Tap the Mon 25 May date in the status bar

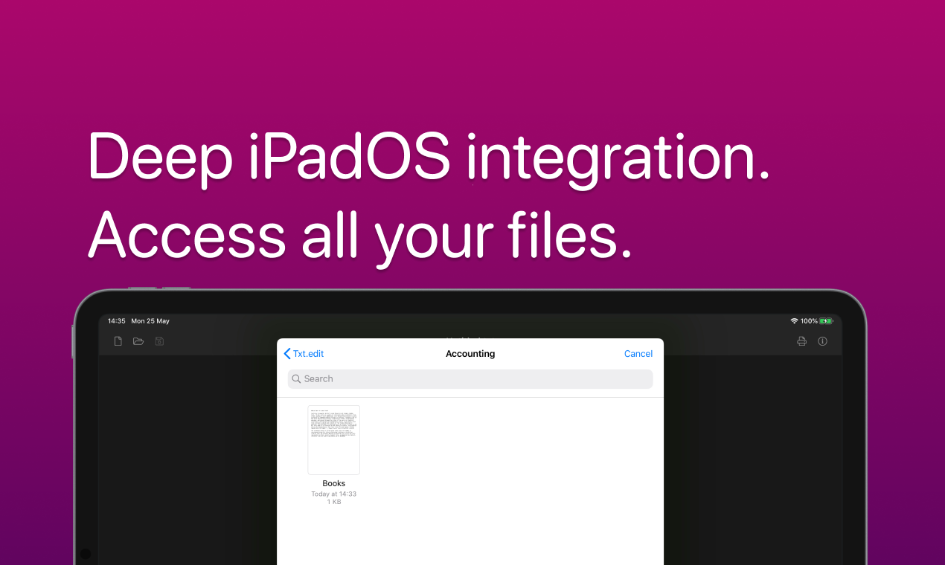click(150, 321)
